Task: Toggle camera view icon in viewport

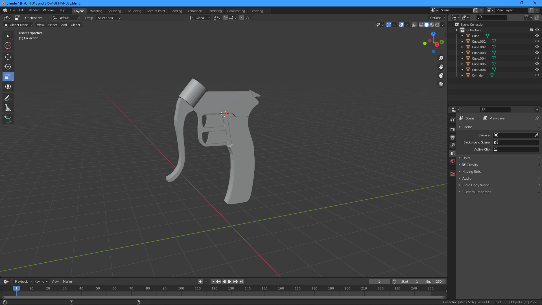Action: click(x=441, y=75)
